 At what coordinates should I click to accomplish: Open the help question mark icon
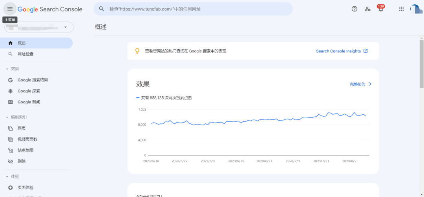354,9
